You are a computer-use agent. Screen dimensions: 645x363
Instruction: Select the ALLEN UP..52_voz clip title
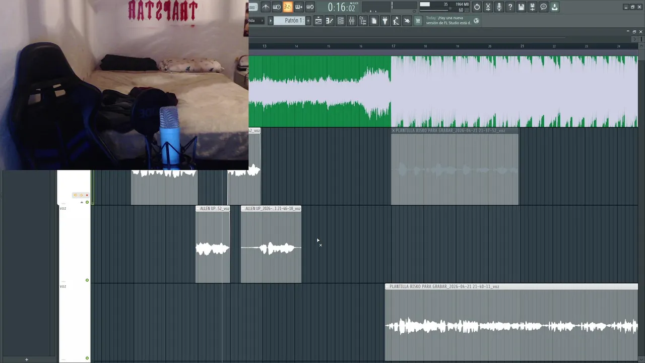point(215,209)
